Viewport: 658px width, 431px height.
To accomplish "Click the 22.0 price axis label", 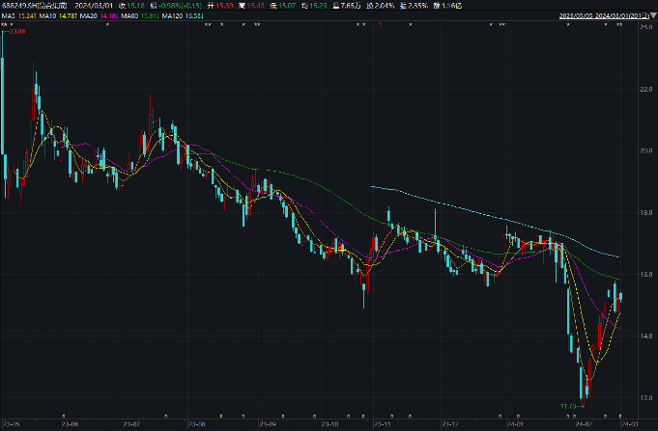I will 645,90.
